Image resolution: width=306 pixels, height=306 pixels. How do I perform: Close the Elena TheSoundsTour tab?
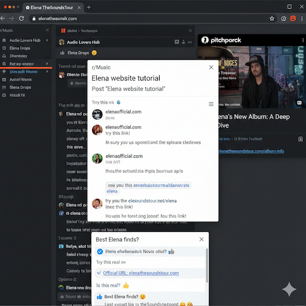79,8
